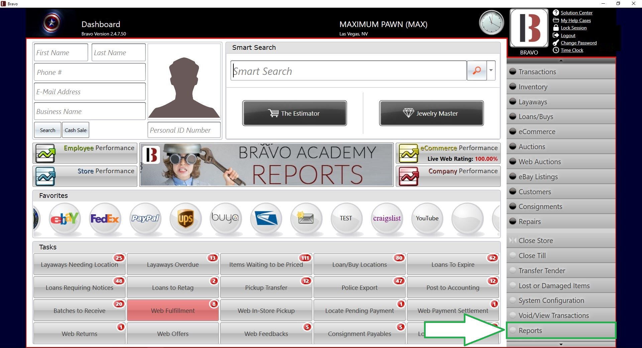Open the Reports menu item
The image size is (642, 348).
tap(561, 331)
